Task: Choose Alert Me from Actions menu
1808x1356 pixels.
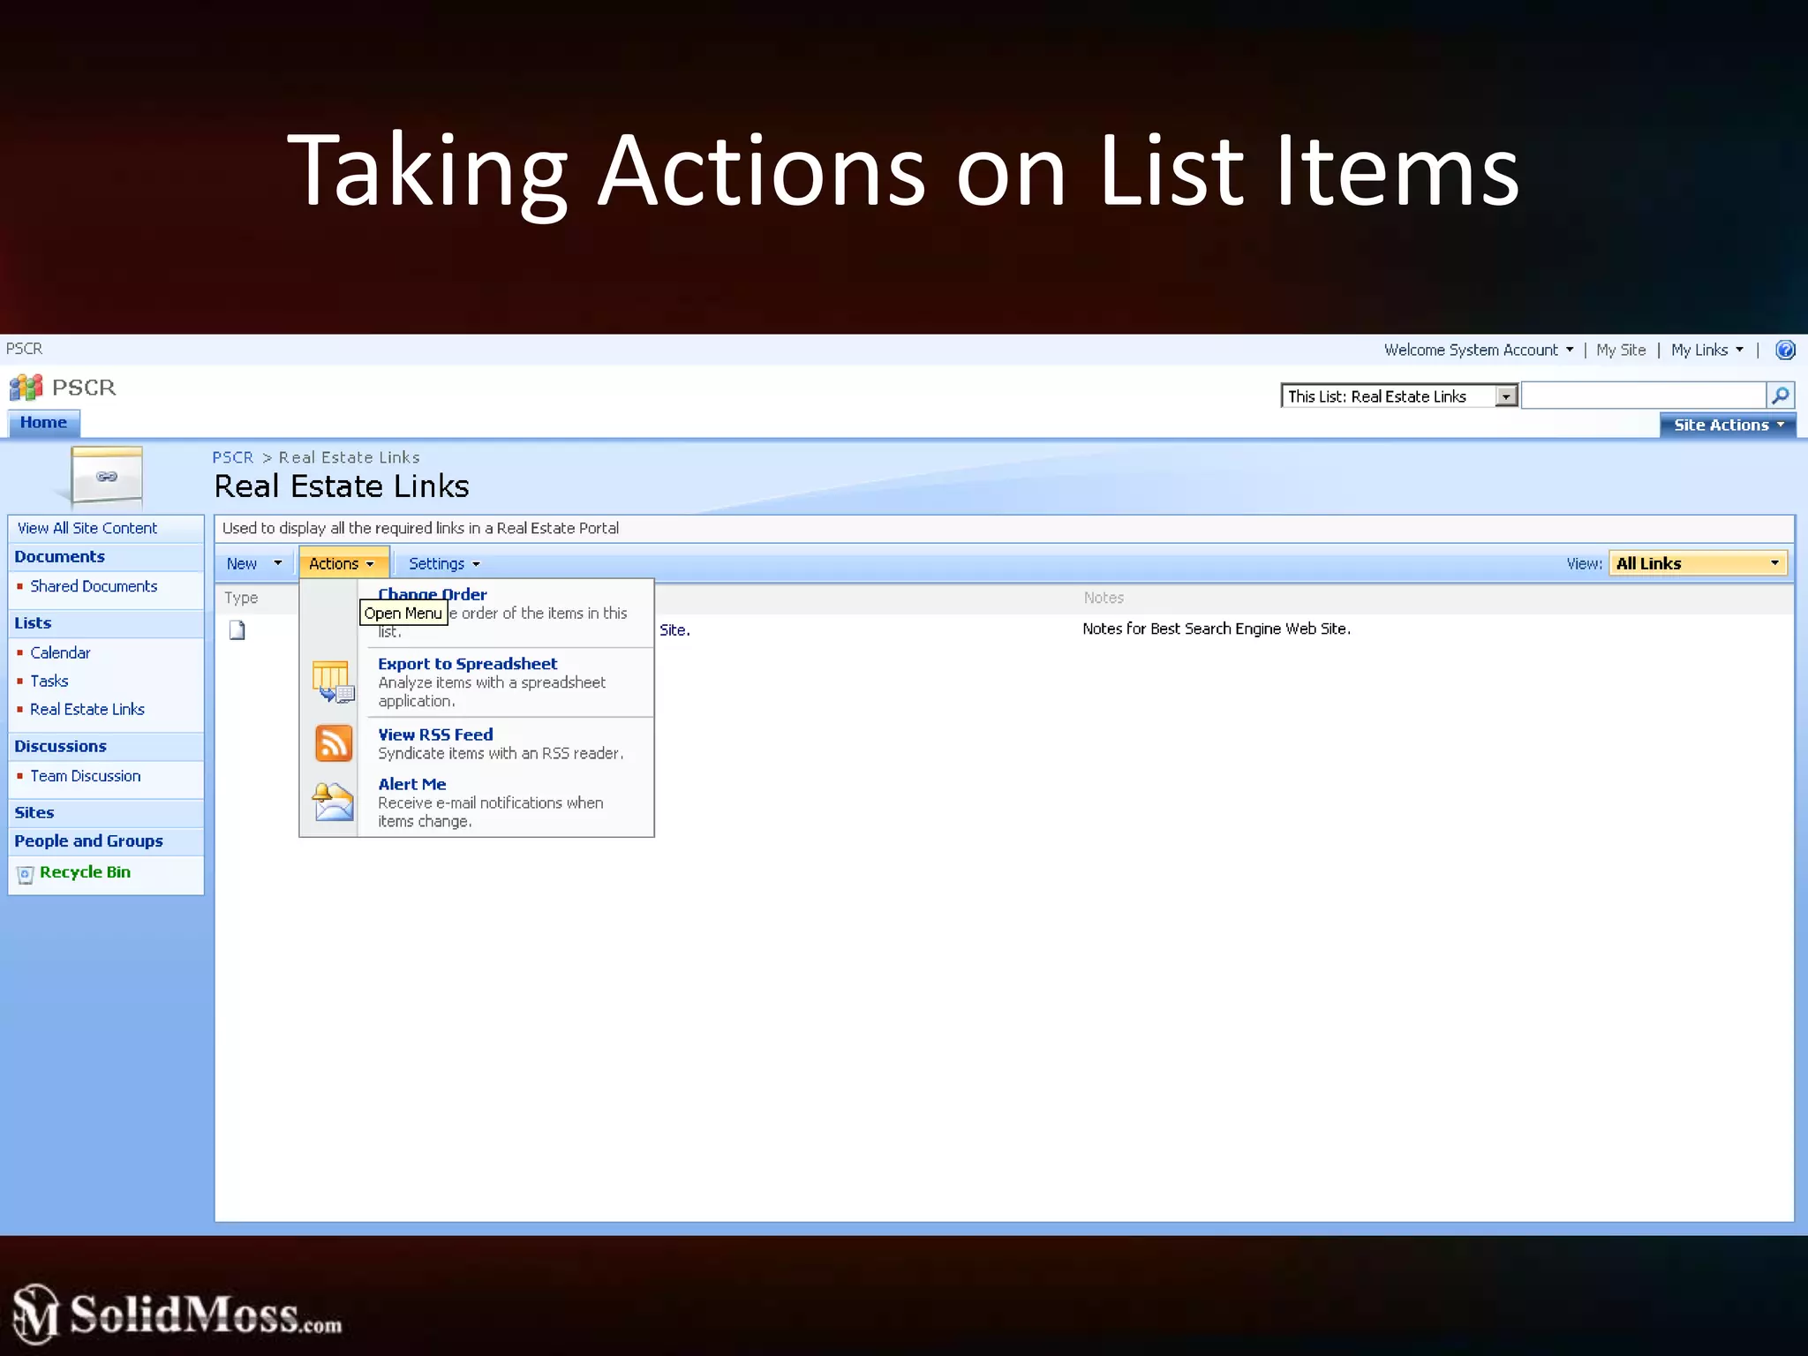Action: (x=411, y=784)
